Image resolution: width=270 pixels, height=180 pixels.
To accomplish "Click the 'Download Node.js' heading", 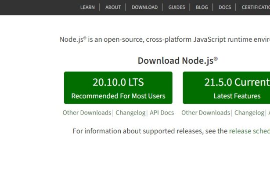I will click(178, 61).
